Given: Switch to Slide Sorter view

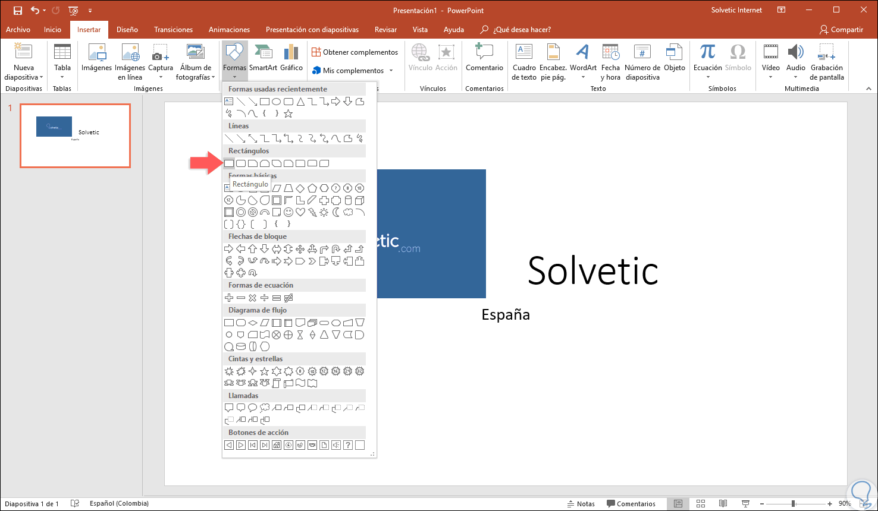Looking at the screenshot, I should [x=701, y=504].
